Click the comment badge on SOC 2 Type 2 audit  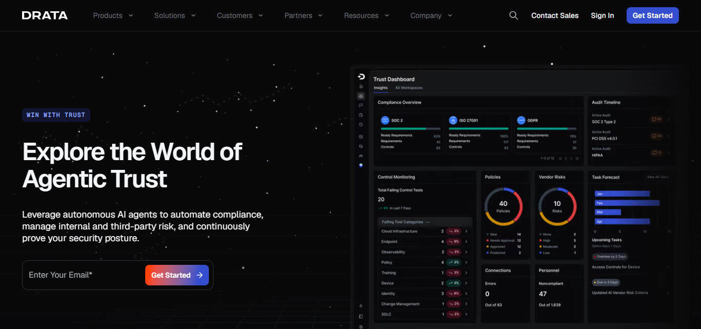pos(656,120)
